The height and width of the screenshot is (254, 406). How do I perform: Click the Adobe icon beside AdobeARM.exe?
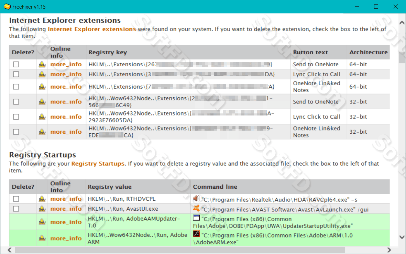point(196,234)
